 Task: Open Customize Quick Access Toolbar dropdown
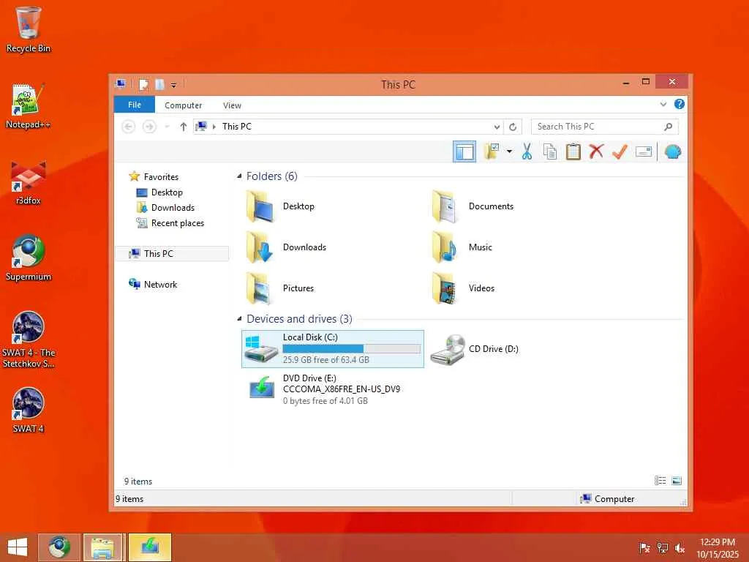point(173,85)
